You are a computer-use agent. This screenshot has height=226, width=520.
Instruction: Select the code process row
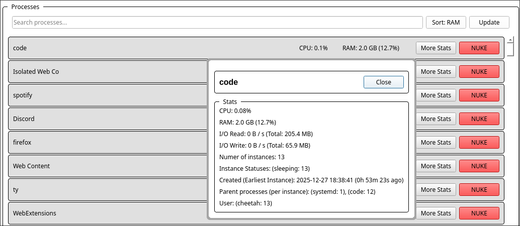pos(151,48)
